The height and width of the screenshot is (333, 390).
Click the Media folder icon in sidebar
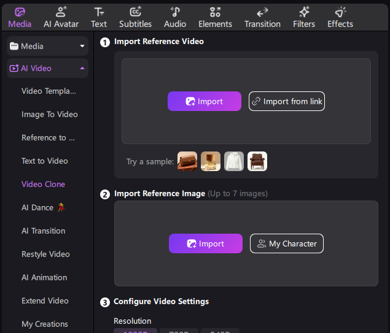point(14,46)
